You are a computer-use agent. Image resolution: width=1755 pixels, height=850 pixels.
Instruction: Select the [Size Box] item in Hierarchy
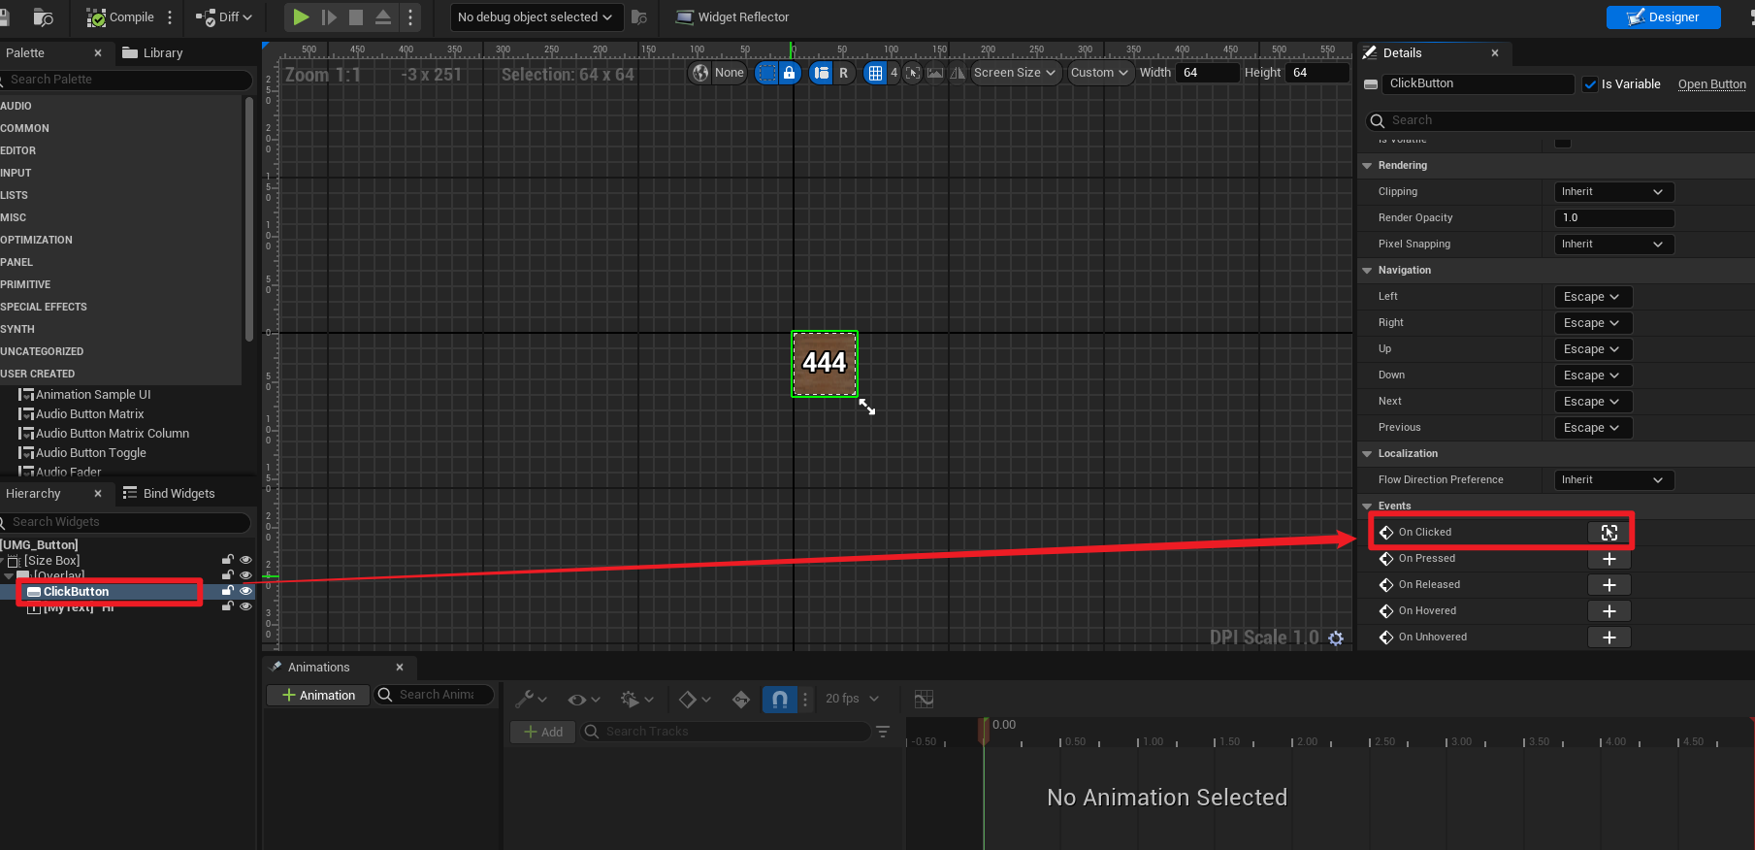click(52, 561)
